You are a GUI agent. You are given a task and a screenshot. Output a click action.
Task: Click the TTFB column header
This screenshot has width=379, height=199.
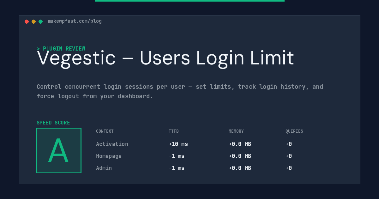tap(174, 131)
